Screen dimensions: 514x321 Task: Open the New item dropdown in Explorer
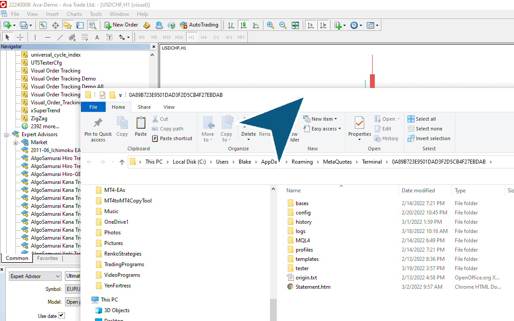tap(320, 119)
